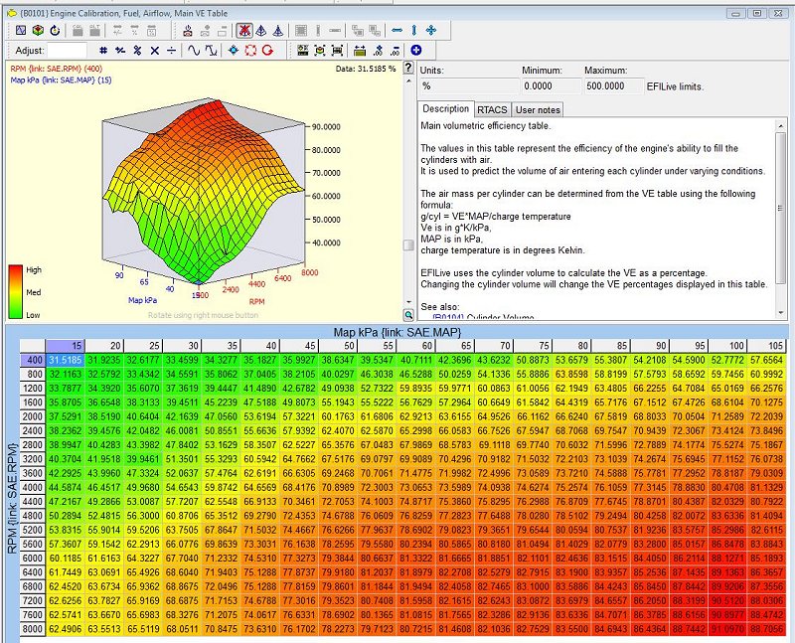Click the blue vertical double-arrow icon
This screenshot has width=795, height=643.
[x=413, y=31]
